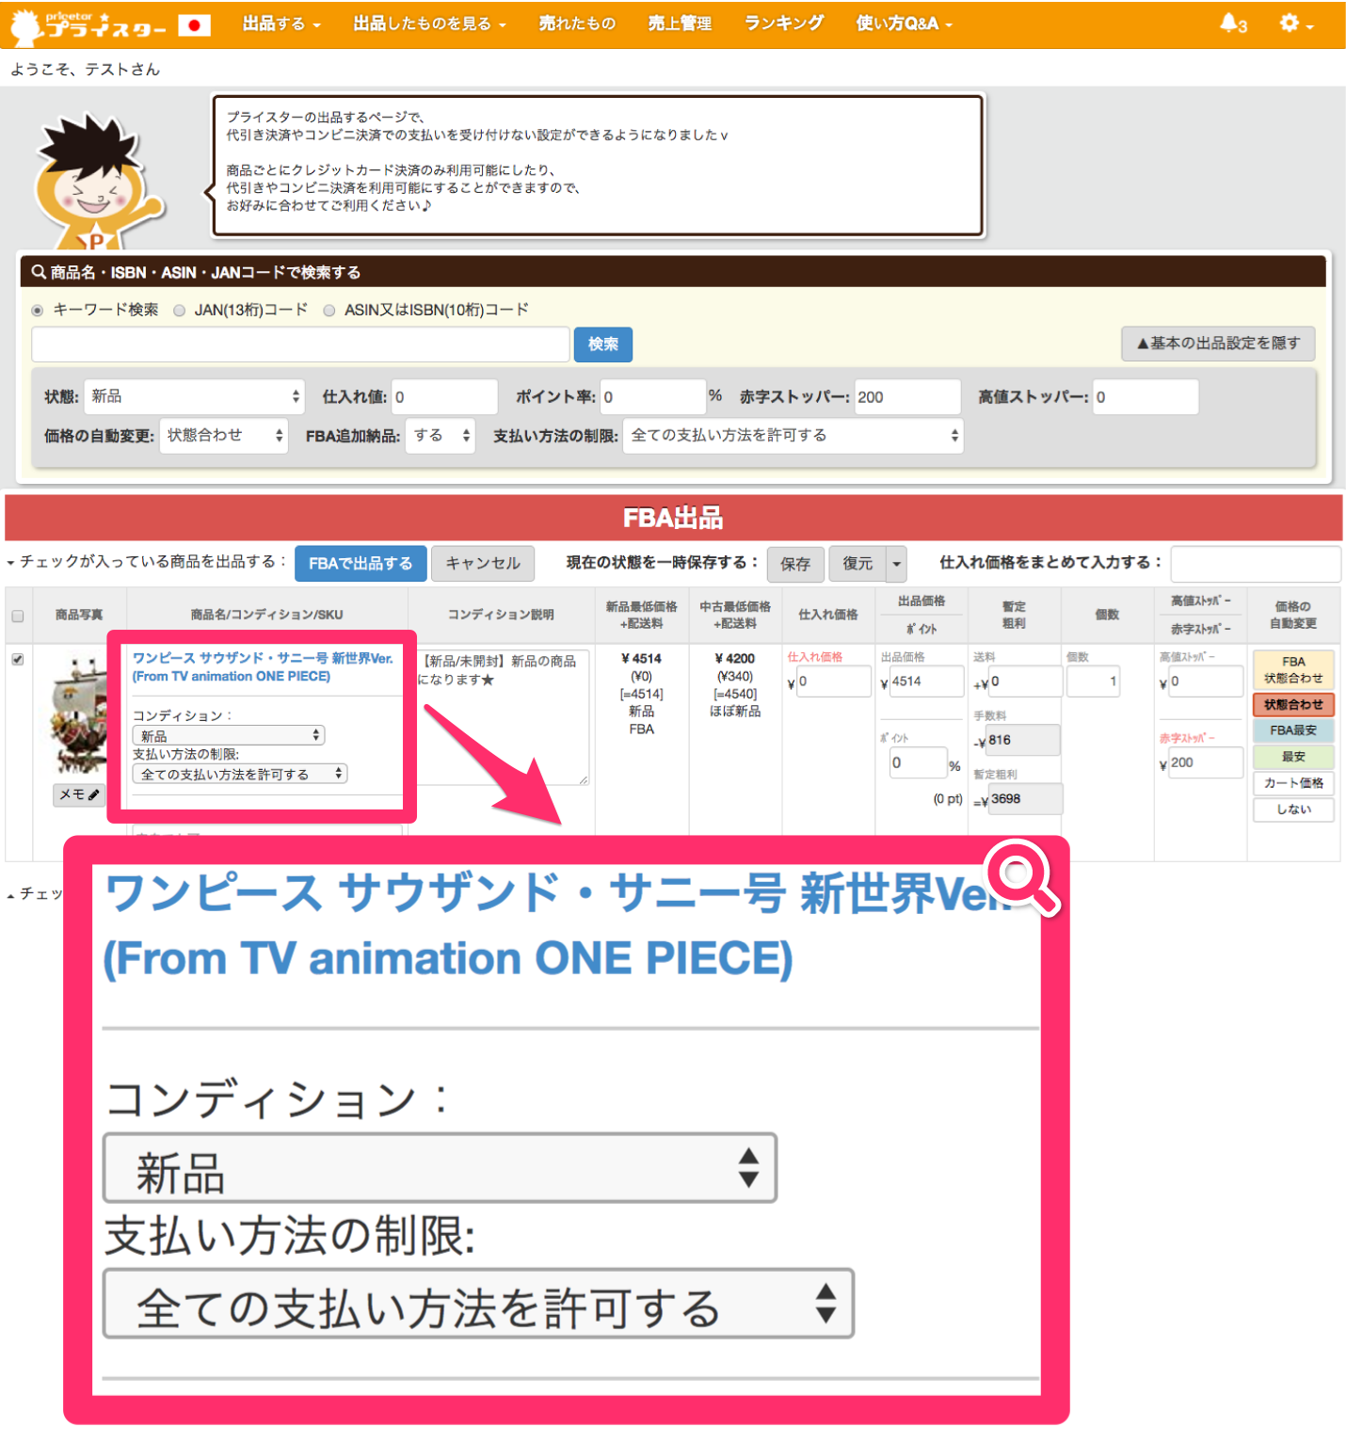Open the ワンピース サウザンド・サニー号 product link
This screenshot has width=1346, height=1443.
263,667
